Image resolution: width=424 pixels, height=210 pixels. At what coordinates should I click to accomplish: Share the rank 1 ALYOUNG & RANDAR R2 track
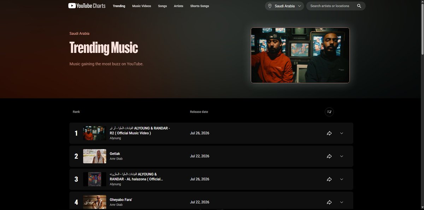pyautogui.click(x=329, y=133)
